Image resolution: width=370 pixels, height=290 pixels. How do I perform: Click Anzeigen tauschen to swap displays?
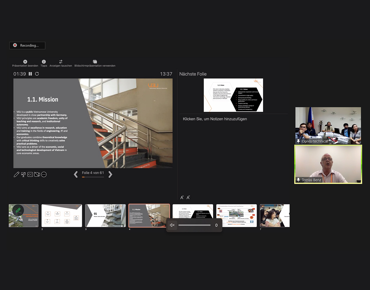61,62
